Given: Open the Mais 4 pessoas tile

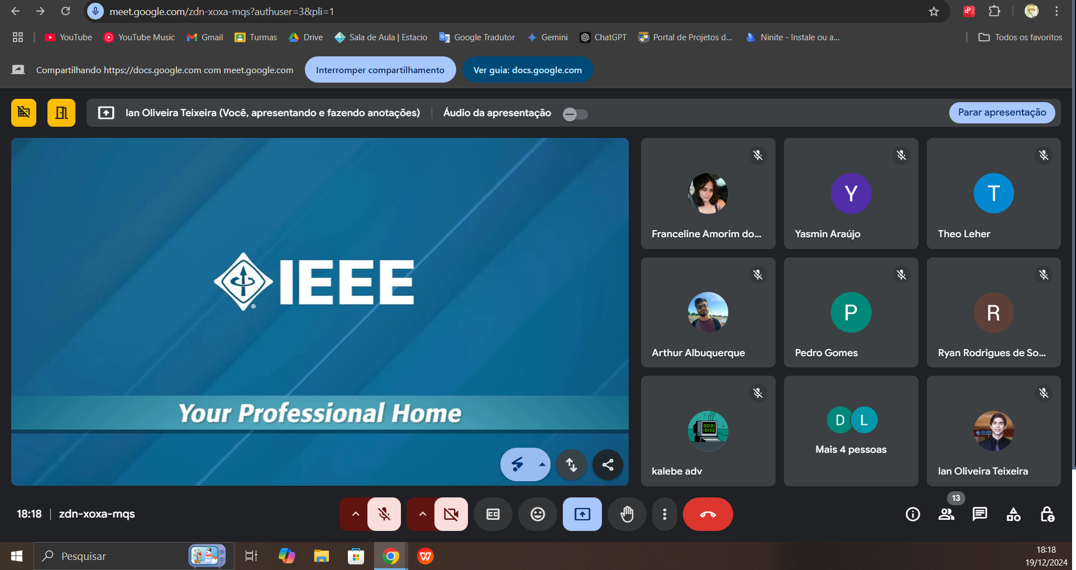Looking at the screenshot, I should pyautogui.click(x=850, y=430).
